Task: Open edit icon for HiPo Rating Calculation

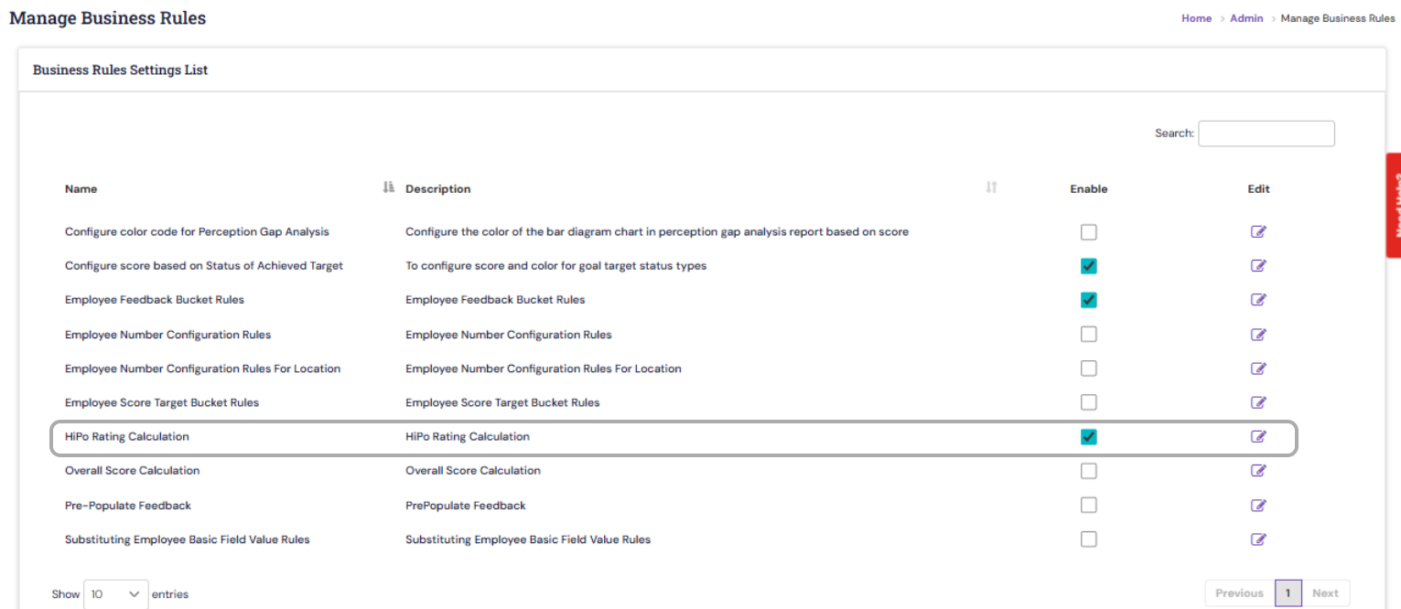Action: point(1258,436)
